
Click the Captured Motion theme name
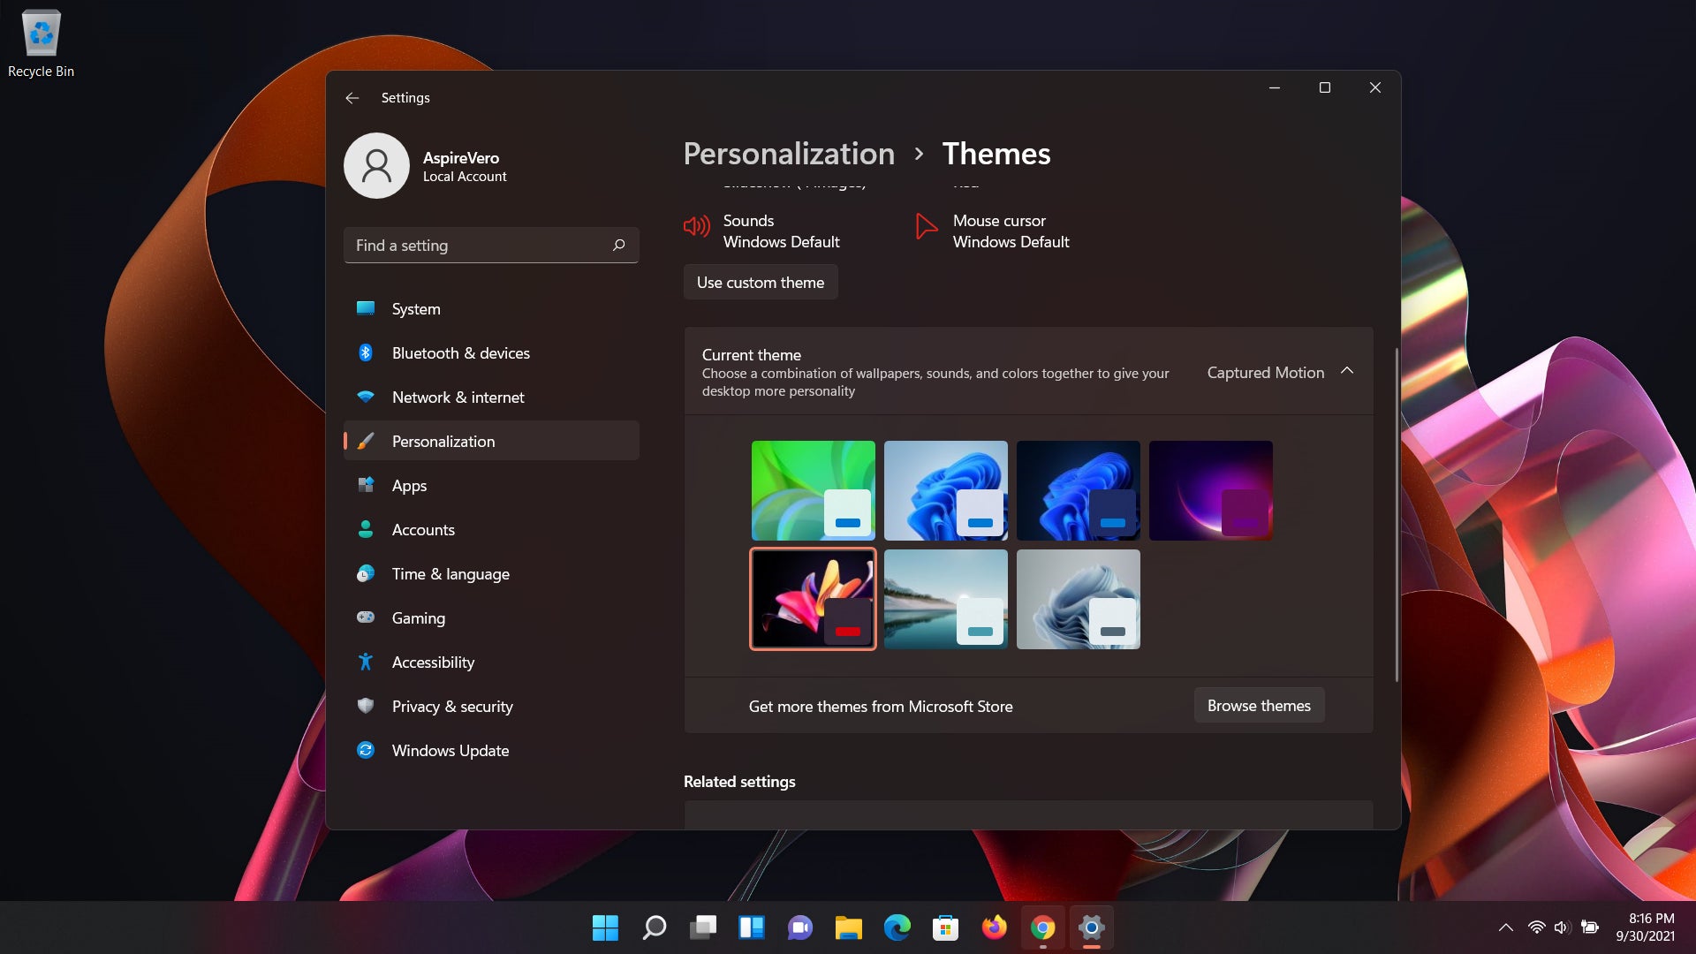(x=1266, y=372)
